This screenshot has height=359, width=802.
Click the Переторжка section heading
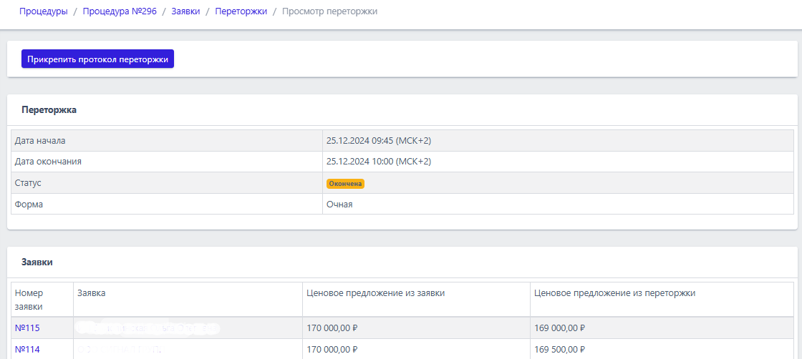(49, 110)
